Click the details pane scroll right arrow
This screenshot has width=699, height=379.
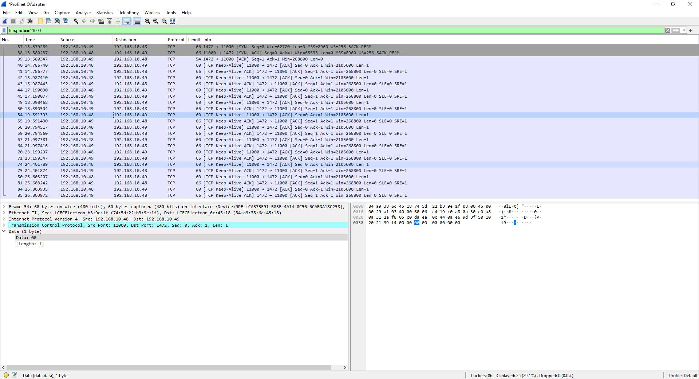click(x=345, y=367)
